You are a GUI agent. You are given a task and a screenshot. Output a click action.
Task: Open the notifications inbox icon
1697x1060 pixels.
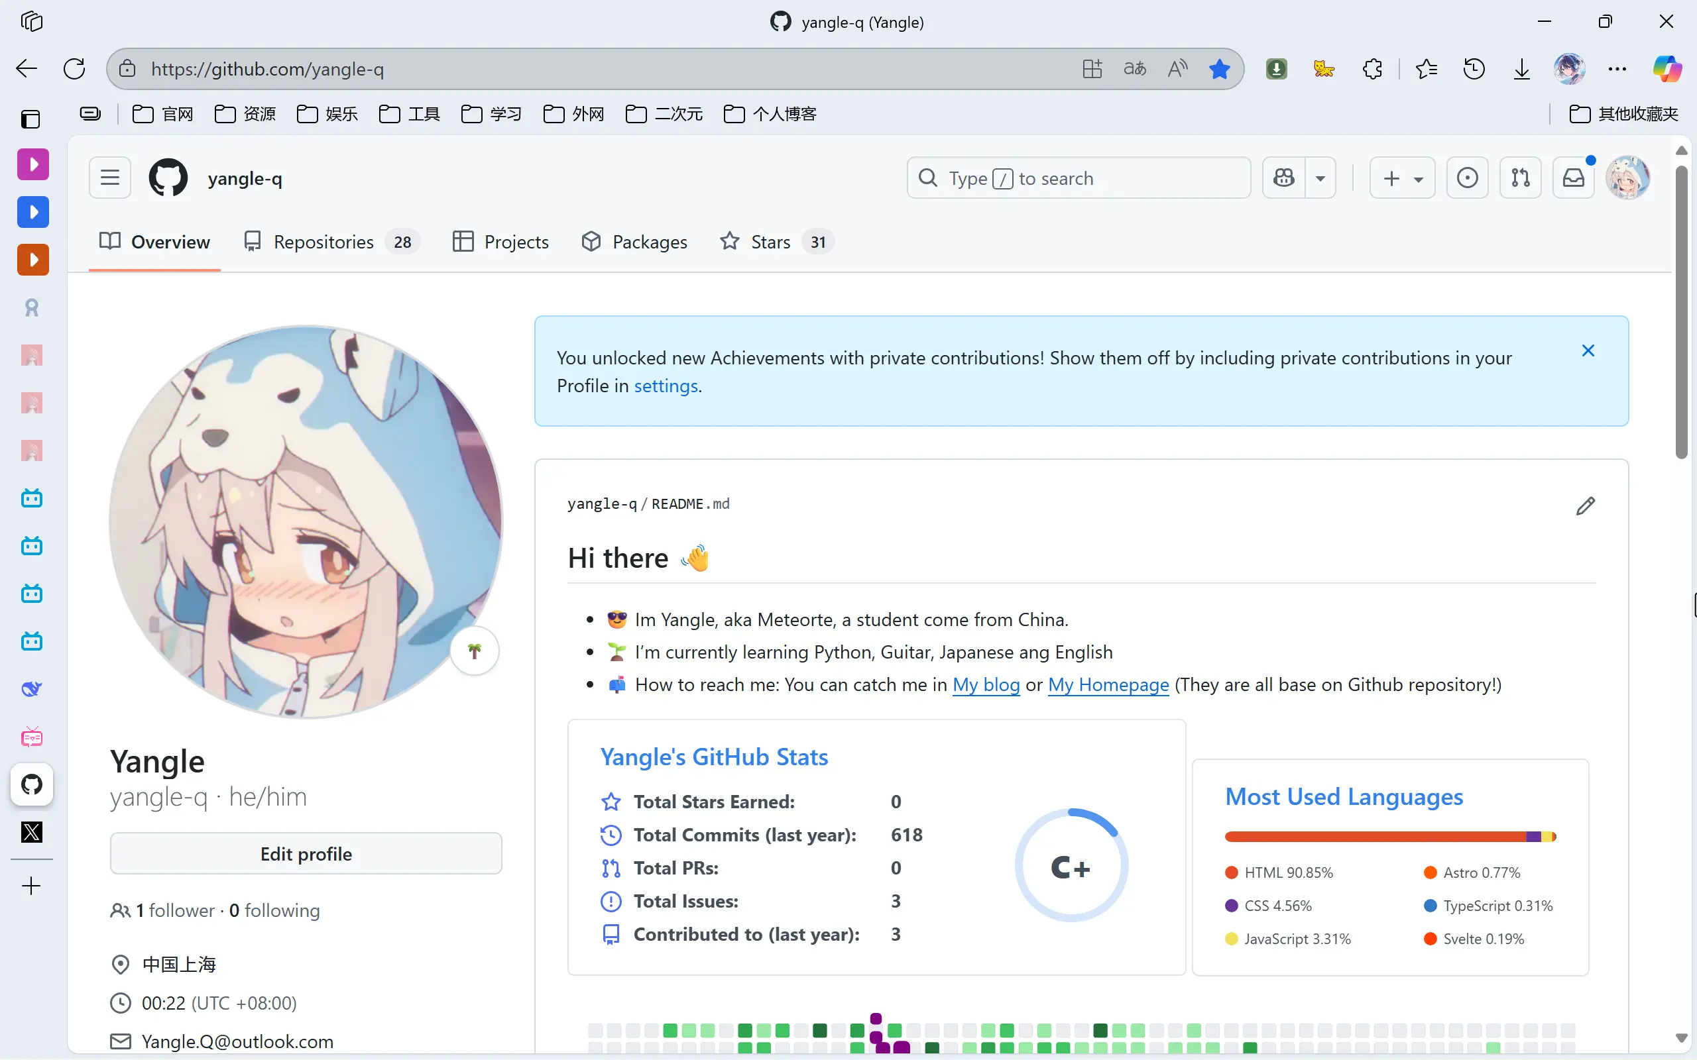pos(1574,178)
